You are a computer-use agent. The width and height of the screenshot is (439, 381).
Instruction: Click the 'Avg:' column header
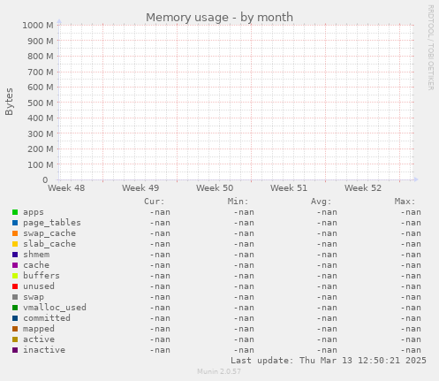tap(322, 202)
